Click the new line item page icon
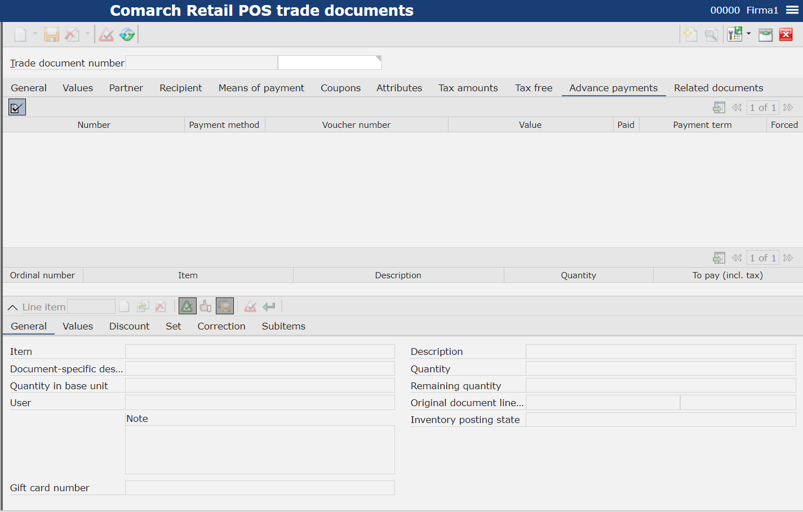 125,306
